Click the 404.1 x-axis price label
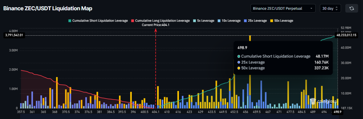 click(x=156, y=112)
